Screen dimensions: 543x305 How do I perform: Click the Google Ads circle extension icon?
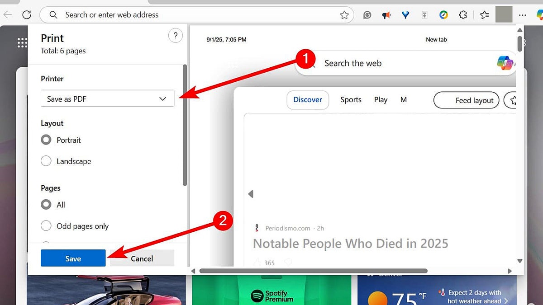tap(443, 14)
